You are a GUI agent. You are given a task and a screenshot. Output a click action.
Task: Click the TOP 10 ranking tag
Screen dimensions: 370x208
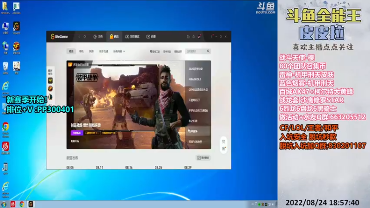[x=109, y=133]
